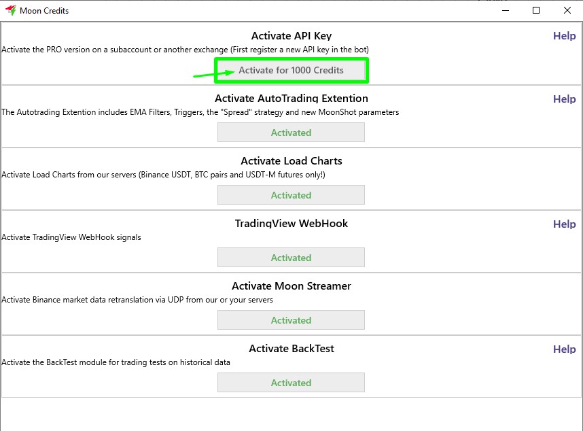Close the Moon Credits window
The height and width of the screenshot is (431, 583).
tap(567, 10)
